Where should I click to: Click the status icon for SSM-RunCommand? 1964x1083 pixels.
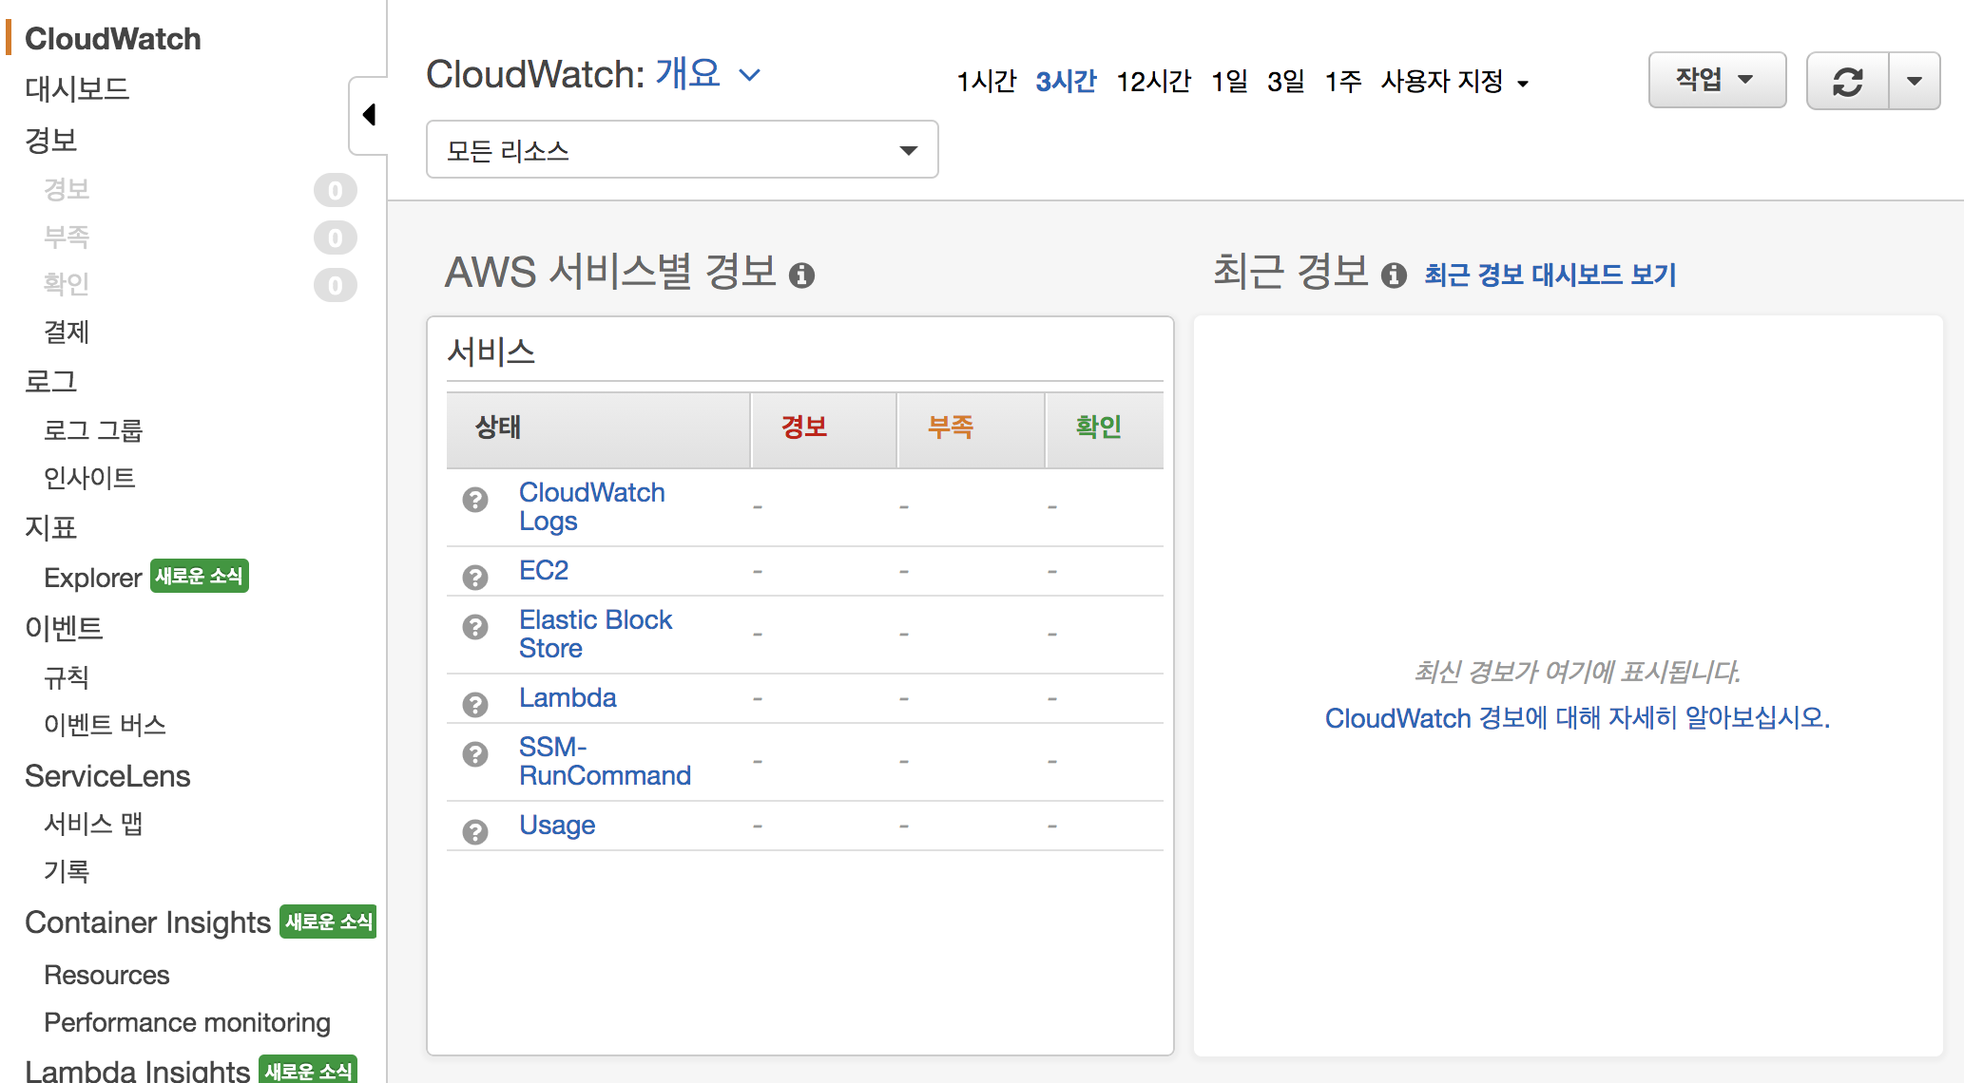[x=475, y=754]
